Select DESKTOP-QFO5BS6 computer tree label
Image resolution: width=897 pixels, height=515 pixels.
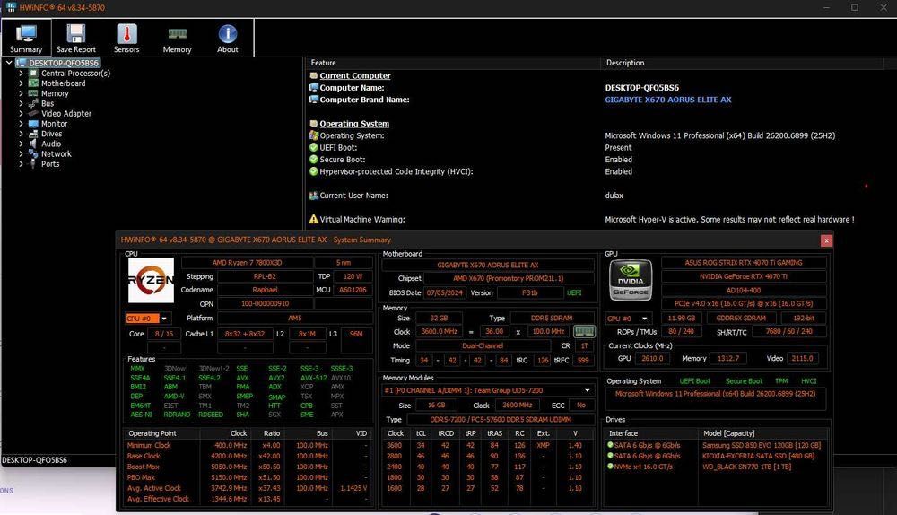(x=64, y=63)
